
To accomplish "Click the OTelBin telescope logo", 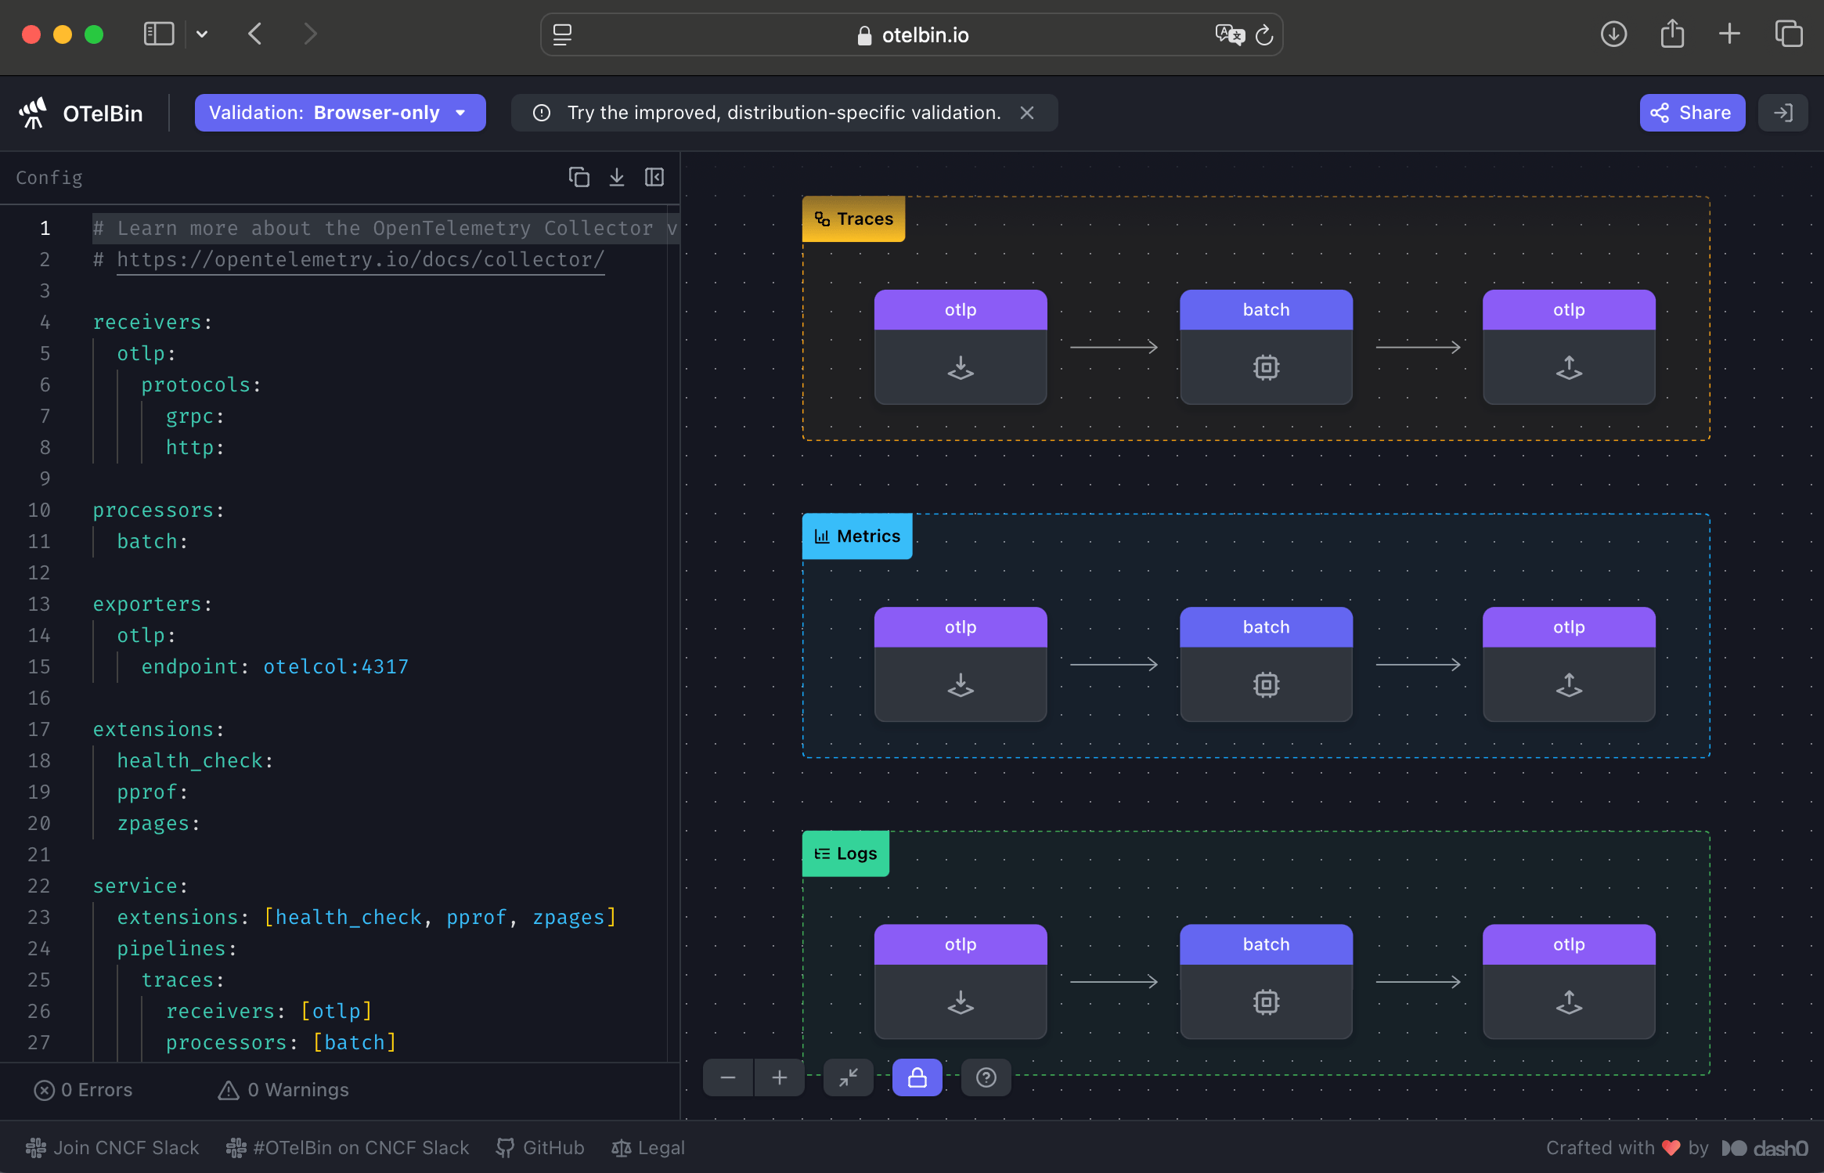I will (x=33, y=113).
